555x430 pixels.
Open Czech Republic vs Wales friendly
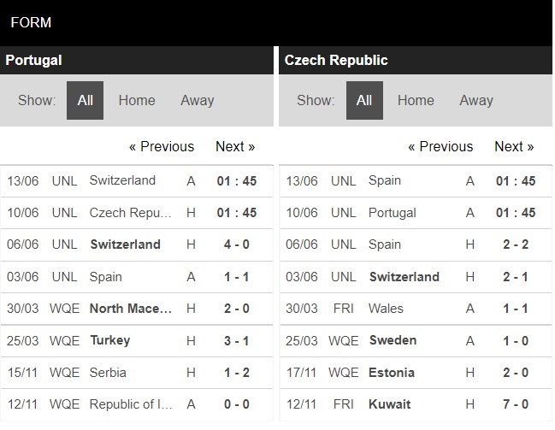click(x=416, y=309)
